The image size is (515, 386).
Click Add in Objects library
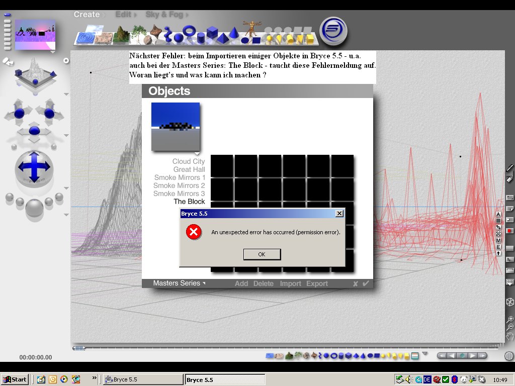pyautogui.click(x=241, y=283)
